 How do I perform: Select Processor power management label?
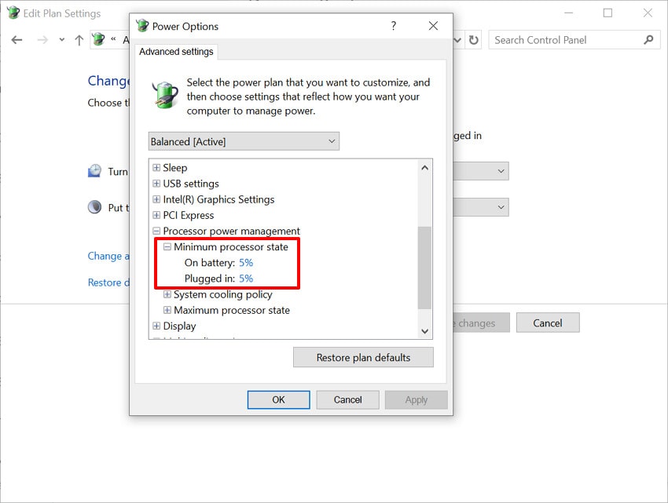[x=231, y=231]
